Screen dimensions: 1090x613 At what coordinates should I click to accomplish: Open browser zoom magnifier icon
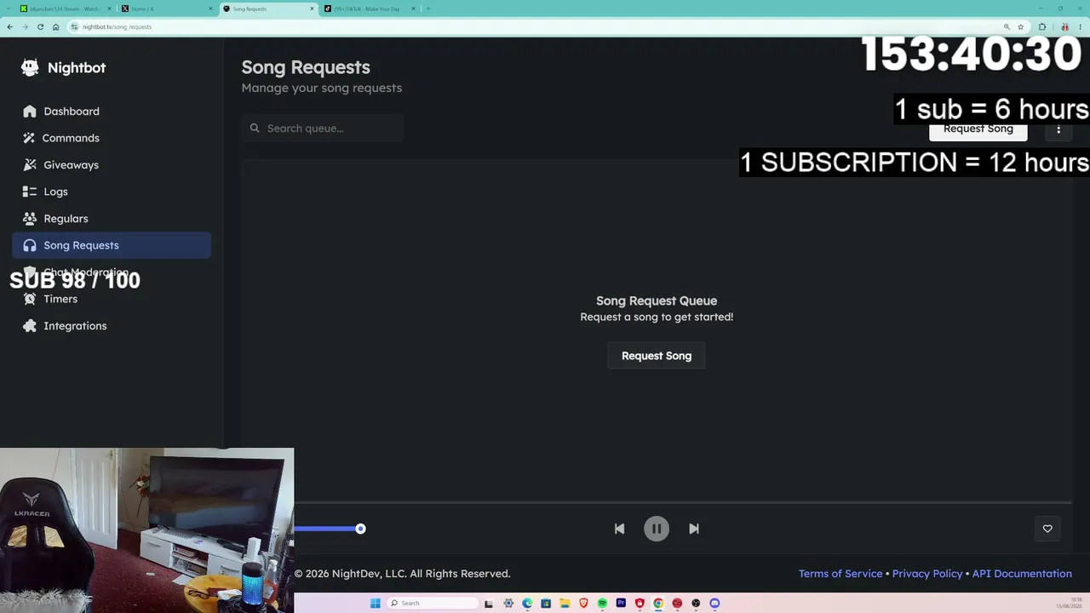click(x=1007, y=26)
